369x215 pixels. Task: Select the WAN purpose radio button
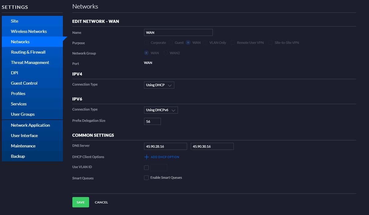pos(188,43)
